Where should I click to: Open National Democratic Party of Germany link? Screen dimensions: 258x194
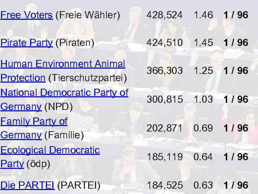coord(64,93)
